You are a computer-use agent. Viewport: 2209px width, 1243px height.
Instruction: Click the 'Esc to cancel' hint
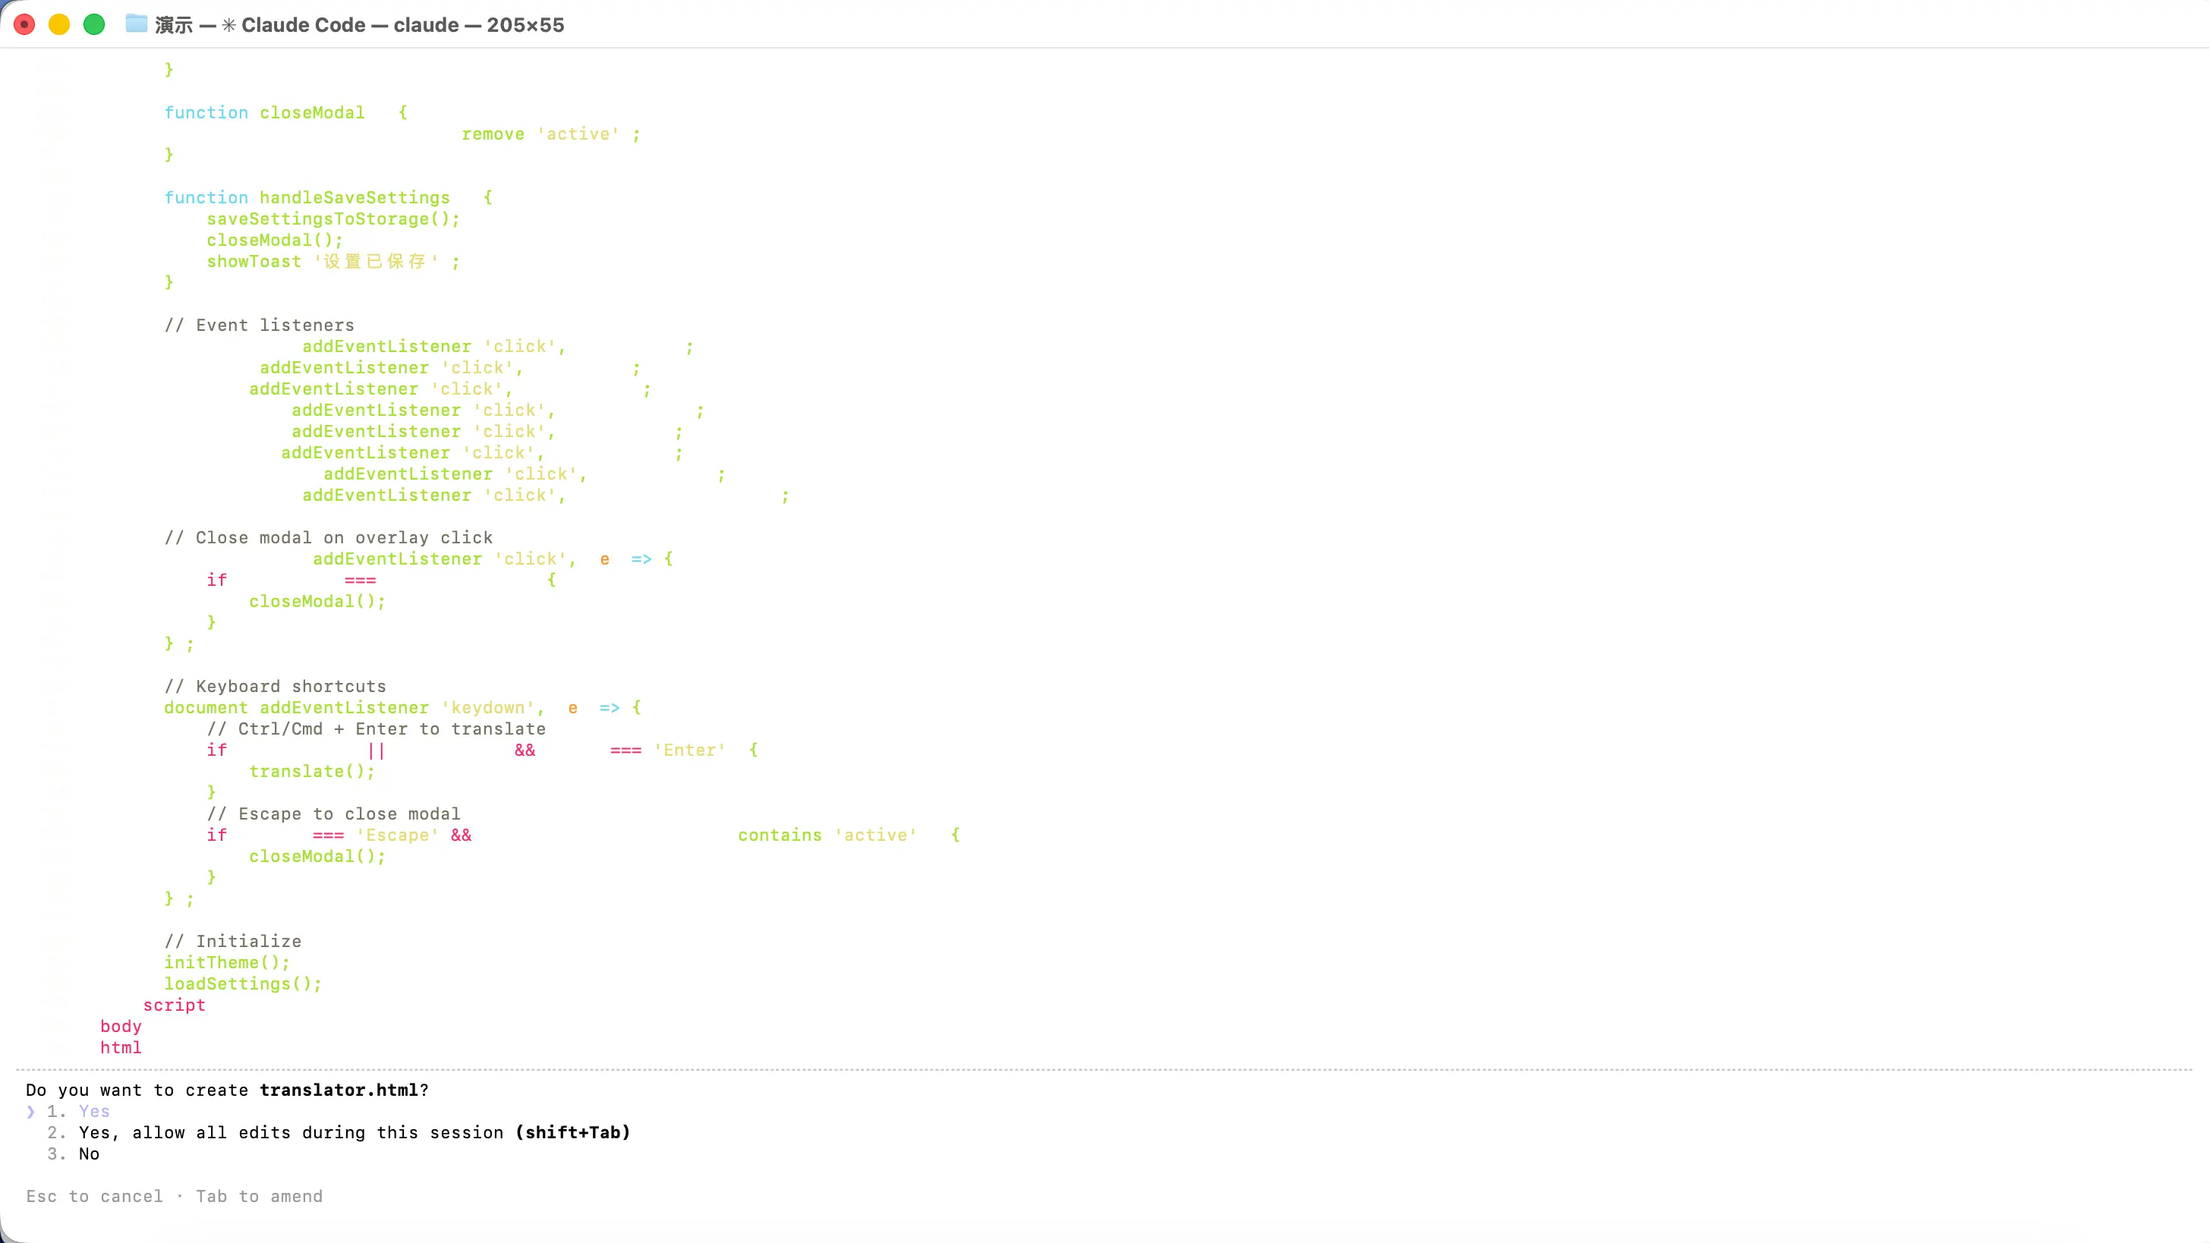[x=94, y=1197]
